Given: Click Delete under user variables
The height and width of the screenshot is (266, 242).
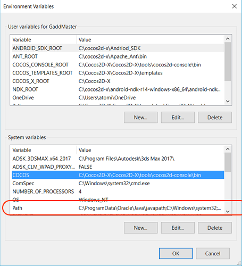Looking at the screenshot, I should tap(215, 118).
